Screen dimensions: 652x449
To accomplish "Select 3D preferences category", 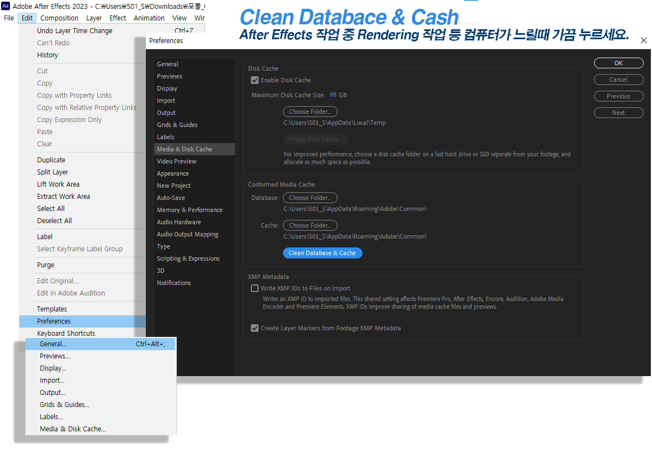I will [x=194, y=271].
